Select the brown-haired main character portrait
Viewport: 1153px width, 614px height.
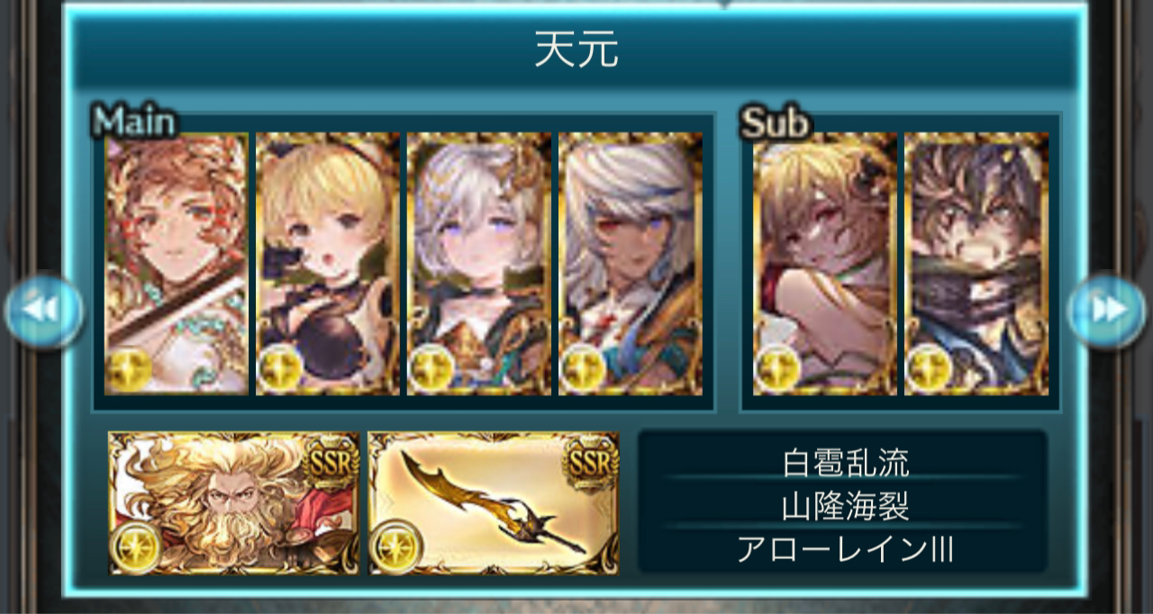[x=177, y=264]
